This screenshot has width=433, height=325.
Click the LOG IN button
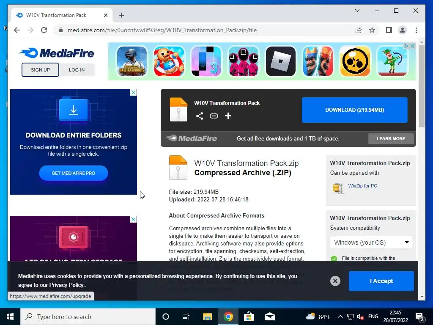77,70
